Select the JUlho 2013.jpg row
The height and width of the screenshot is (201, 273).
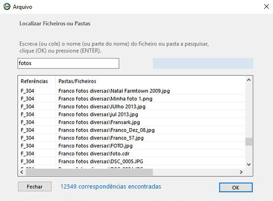131,106
